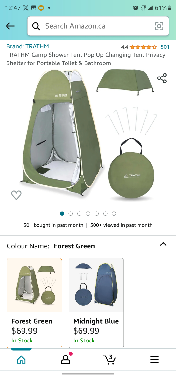The image size is (176, 377).
Task: Open the hamburger menu icon
Action: pos(154,360)
